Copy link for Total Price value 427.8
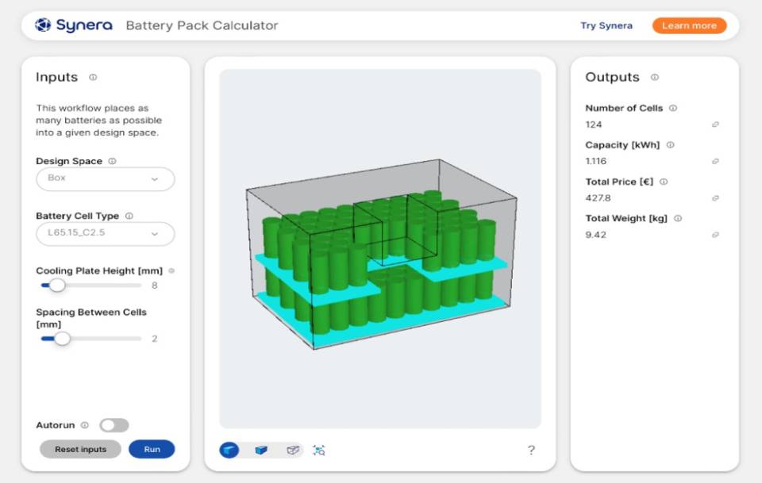The height and width of the screenshot is (483, 762). 715,198
